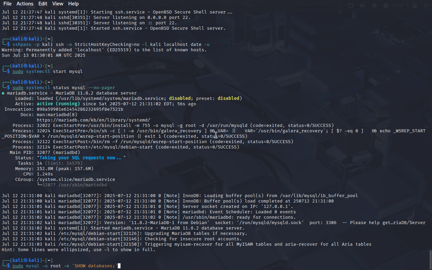This screenshot has width=432, height=270.
Task: Click the 'CPU: 1.249s' value
Action: 45,174
